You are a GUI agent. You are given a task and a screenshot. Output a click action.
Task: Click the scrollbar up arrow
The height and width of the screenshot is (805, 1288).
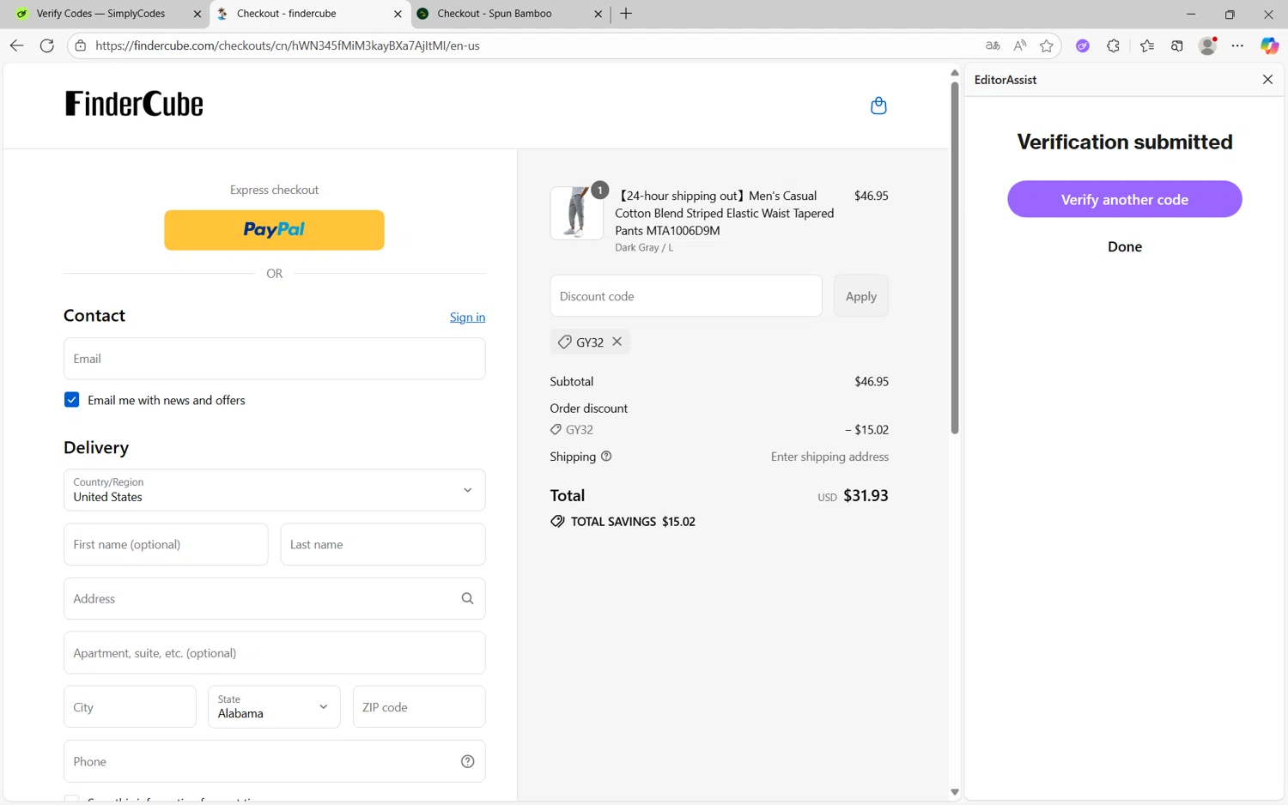(954, 73)
